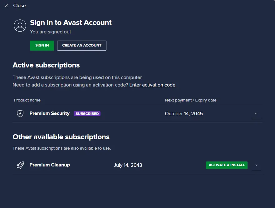
Task: Expand the Premium Security subscription chevron
Action: [256, 114]
